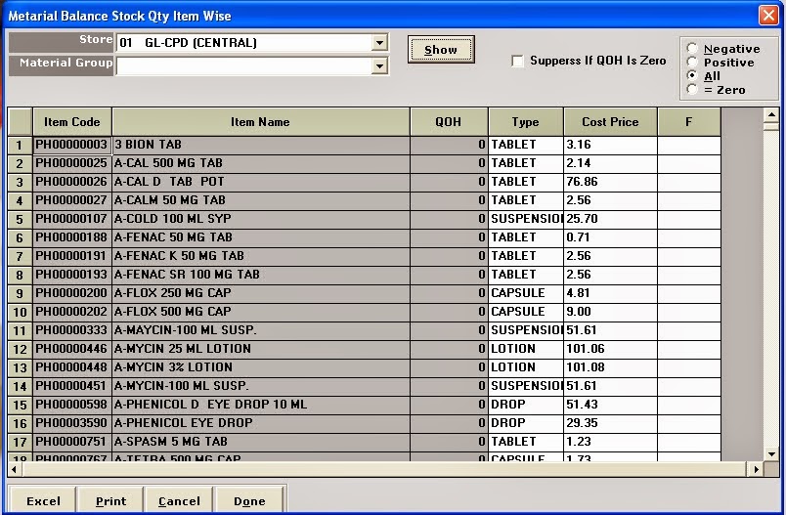This screenshot has height=515, width=786.
Task: Click item name A-COLD 100 ML SYP
Action: click(261, 219)
